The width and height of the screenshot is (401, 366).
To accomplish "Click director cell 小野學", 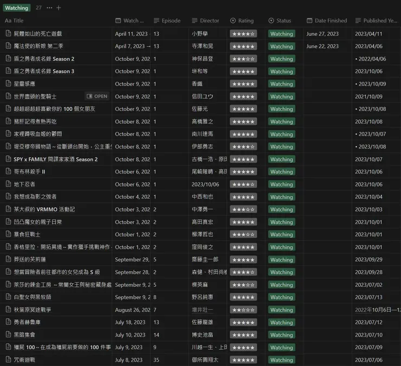I will coord(200,34).
